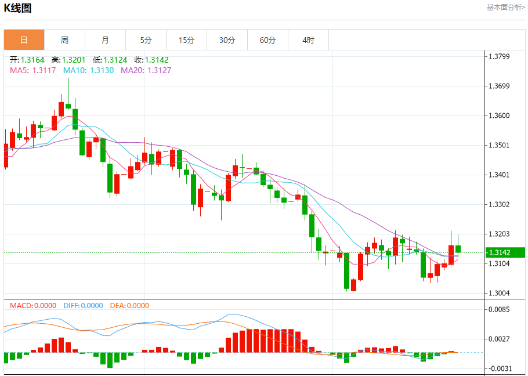The height and width of the screenshot is (376, 528).
Task: Click the MA20 indicator label
Action: click(x=146, y=70)
